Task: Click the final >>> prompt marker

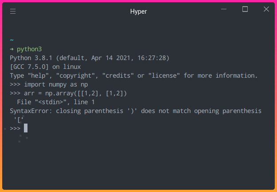Action: tap(15, 128)
